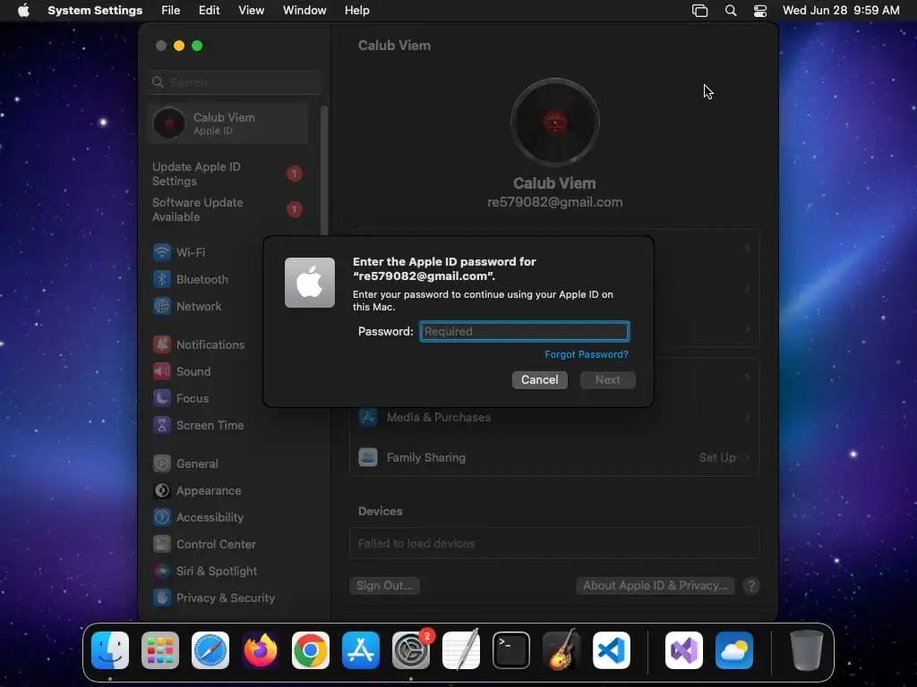Open the Weather app in Dock
This screenshot has width=917, height=687.
click(x=734, y=650)
